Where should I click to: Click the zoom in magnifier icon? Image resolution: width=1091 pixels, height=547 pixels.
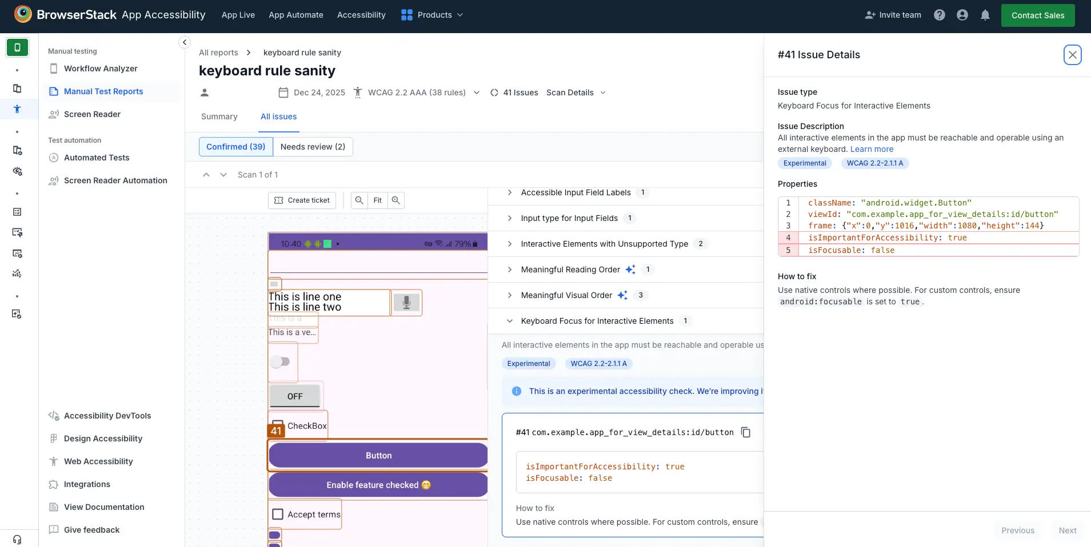coord(395,200)
